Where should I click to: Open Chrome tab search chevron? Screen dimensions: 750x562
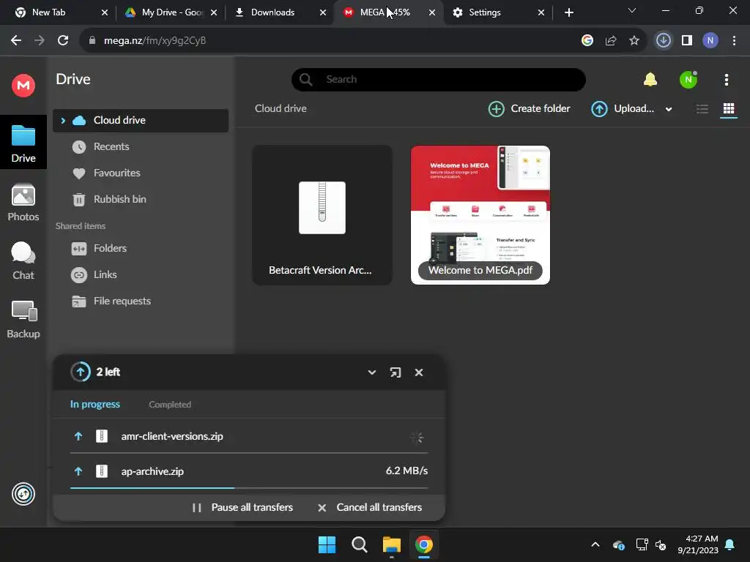632,10
